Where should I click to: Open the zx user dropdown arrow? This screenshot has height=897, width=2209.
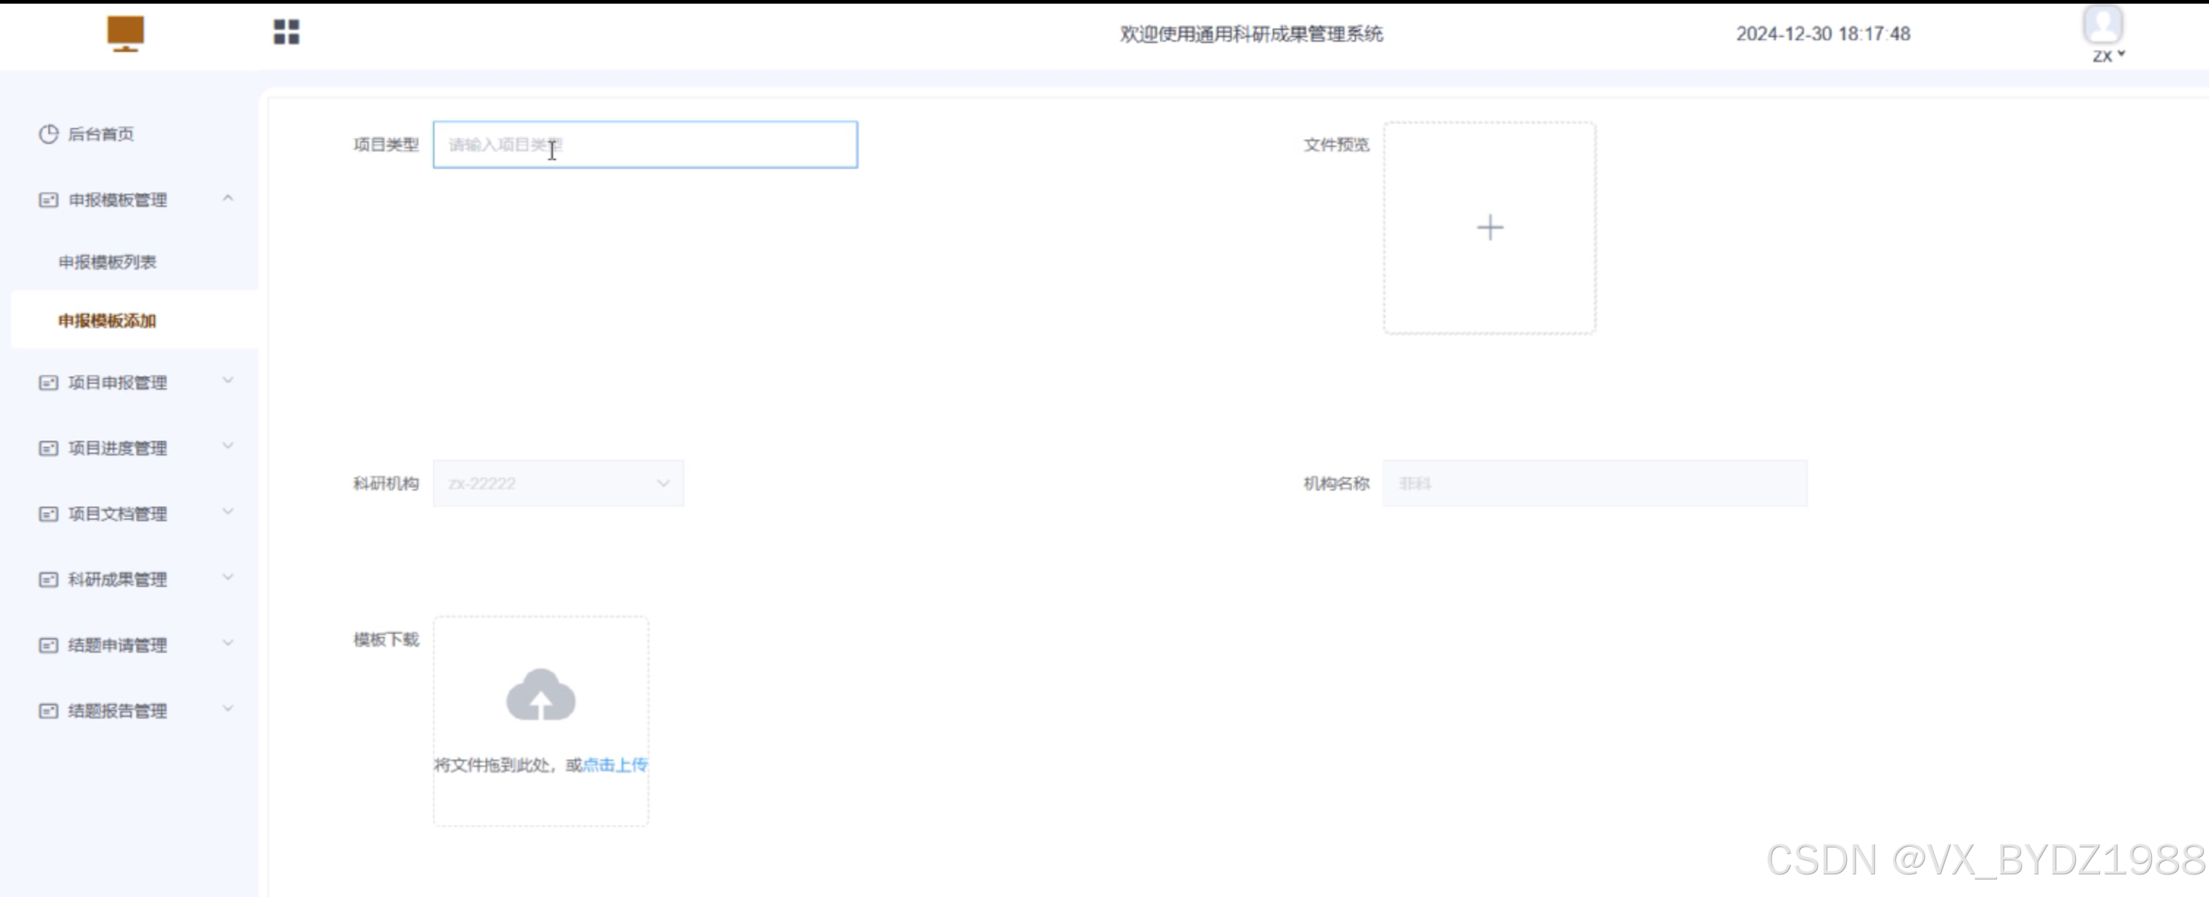[x=2120, y=55]
